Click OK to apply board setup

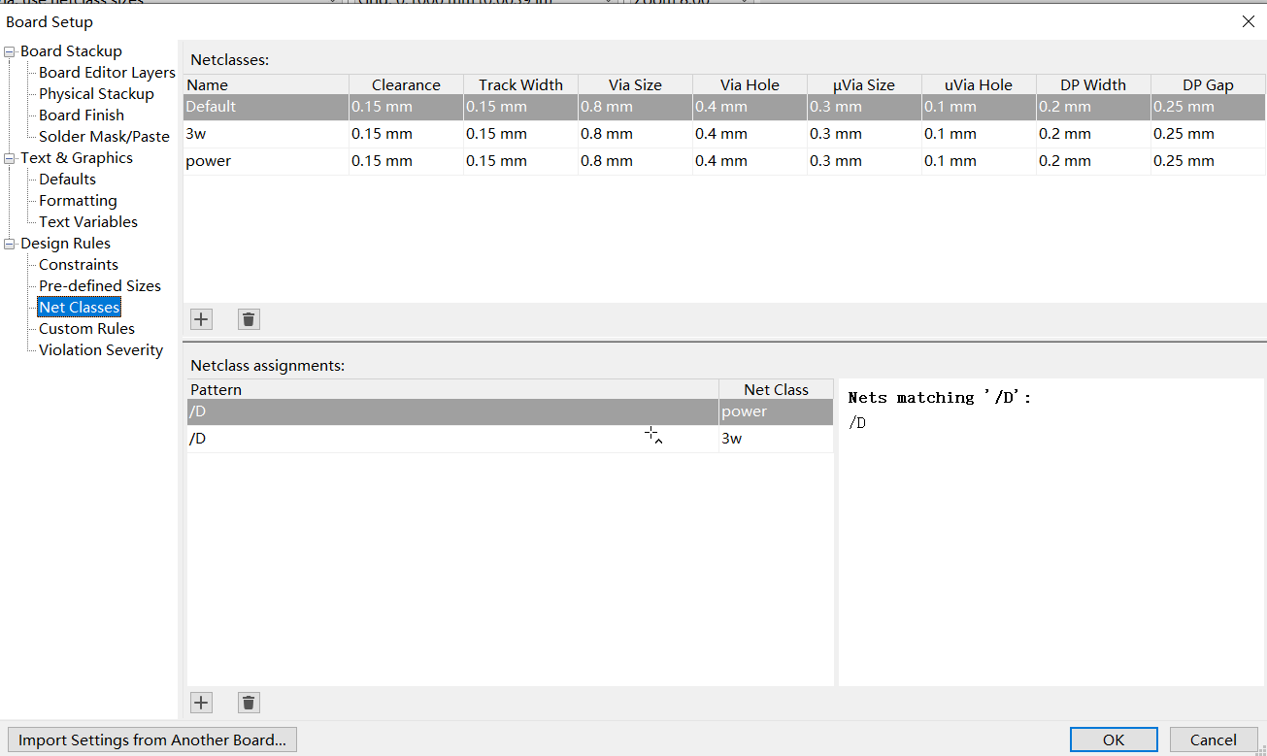[x=1114, y=740]
